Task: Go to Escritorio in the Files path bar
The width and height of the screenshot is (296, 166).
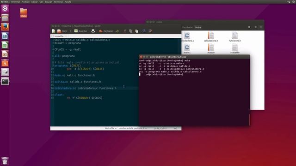Action: tap(187, 27)
